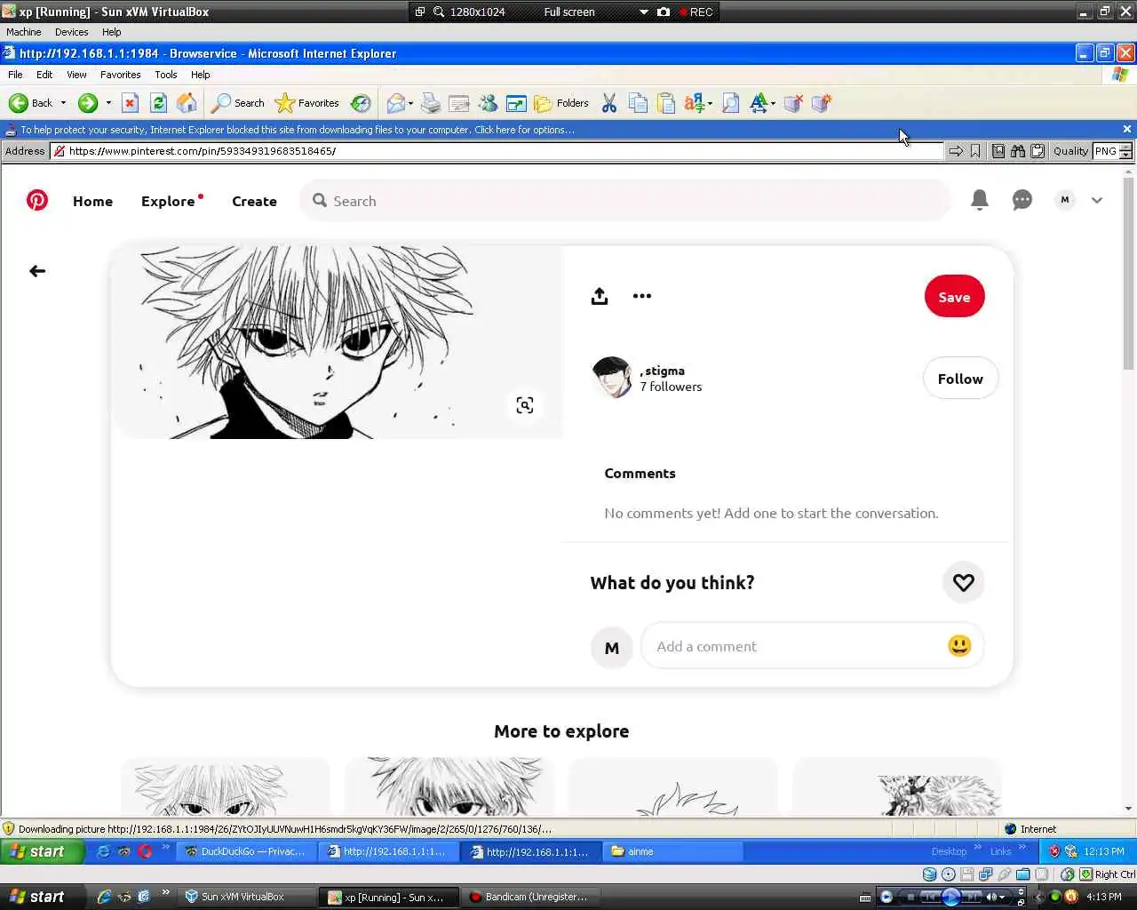The width and height of the screenshot is (1137, 910).
Task: Open the Quality PNG dropdown
Action: pos(1126,151)
